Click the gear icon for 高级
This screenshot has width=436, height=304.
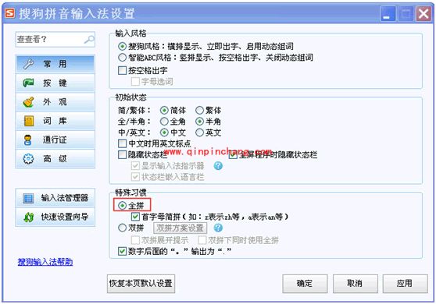pos(28,159)
